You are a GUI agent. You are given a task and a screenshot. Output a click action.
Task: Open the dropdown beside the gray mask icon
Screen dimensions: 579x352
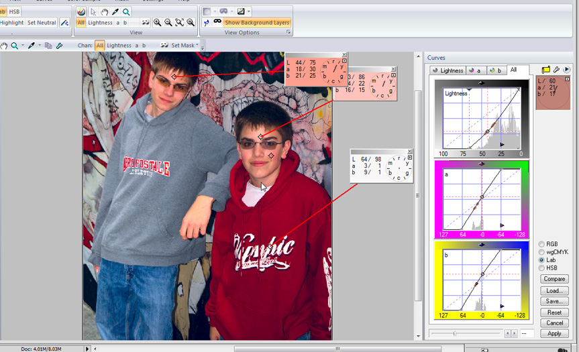(231, 11)
